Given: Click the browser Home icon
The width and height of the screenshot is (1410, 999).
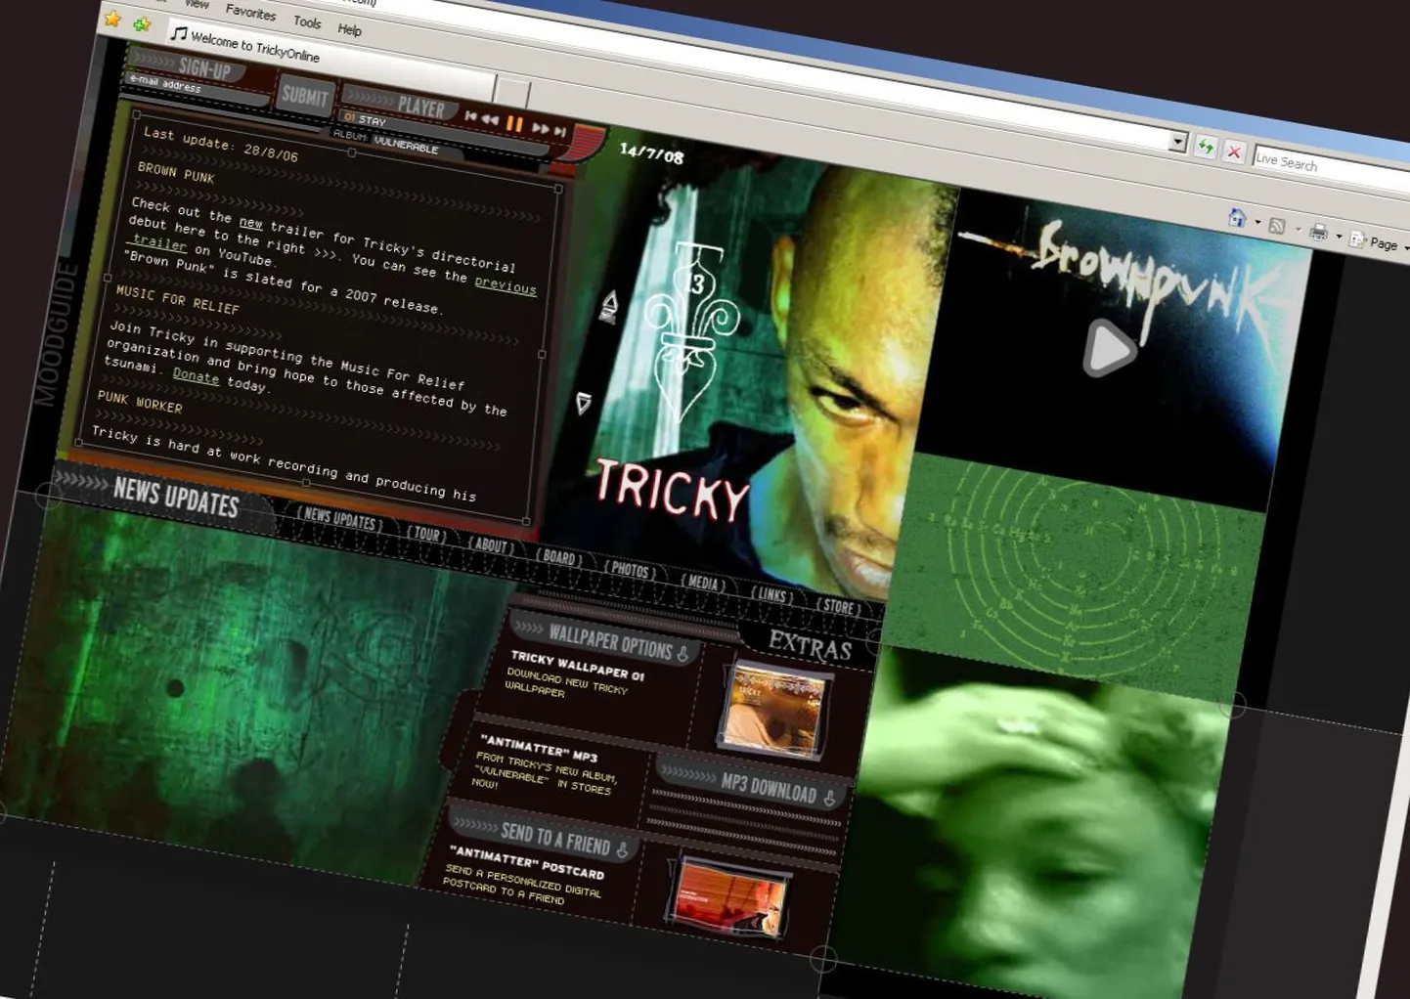Looking at the screenshot, I should (1238, 217).
